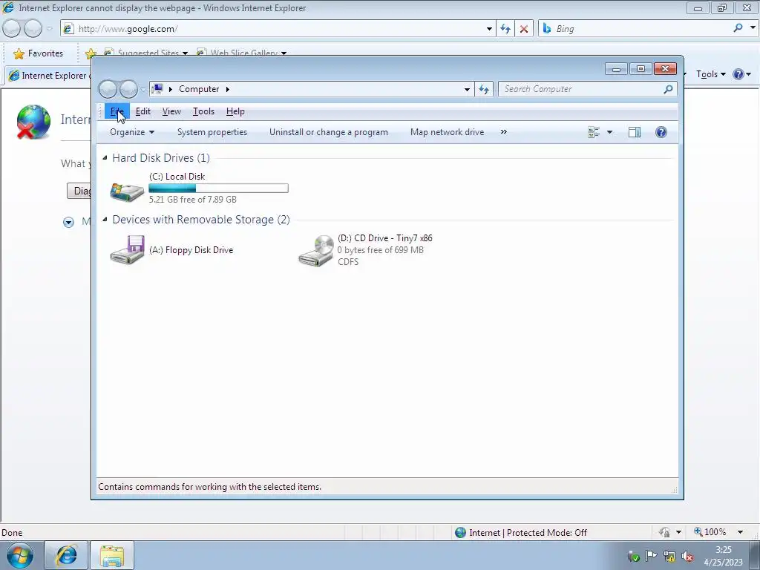Open the Windows Start button
This screenshot has width=760, height=570.
(x=20, y=555)
